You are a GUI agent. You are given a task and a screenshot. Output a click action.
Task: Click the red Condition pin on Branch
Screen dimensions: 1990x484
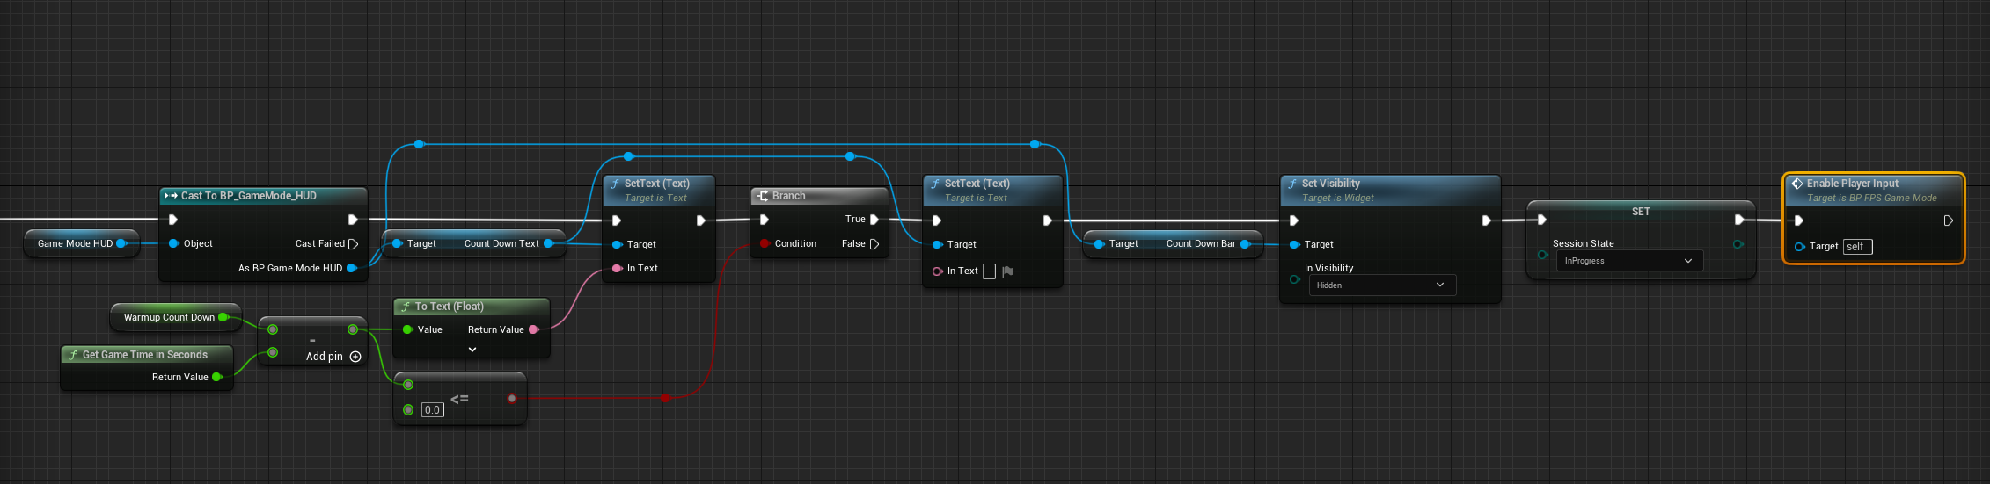coord(765,243)
